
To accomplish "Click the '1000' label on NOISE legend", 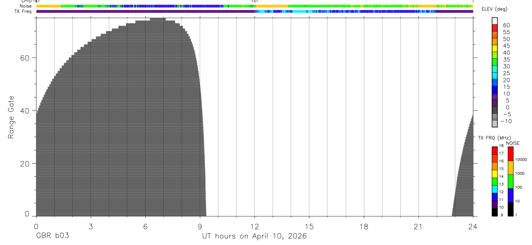I will click(520, 173).
